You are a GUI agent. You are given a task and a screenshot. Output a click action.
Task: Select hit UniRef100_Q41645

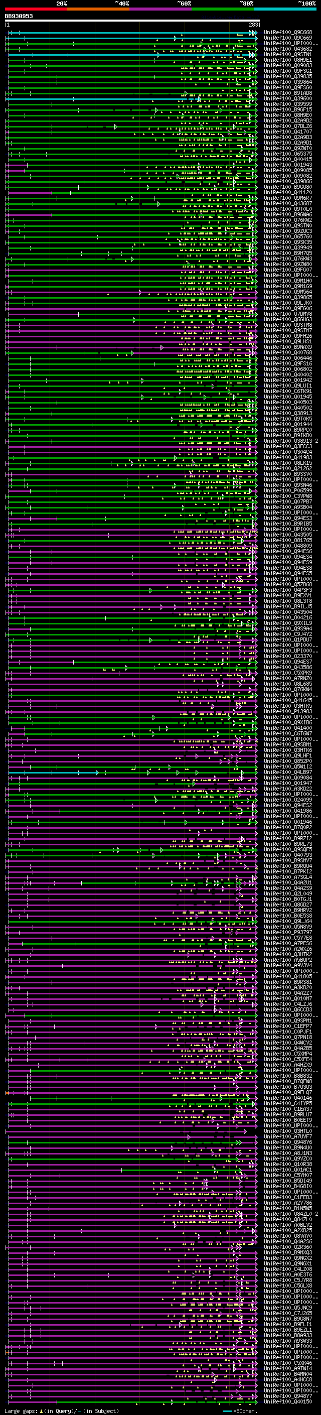pyautogui.click(x=288, y=700)
